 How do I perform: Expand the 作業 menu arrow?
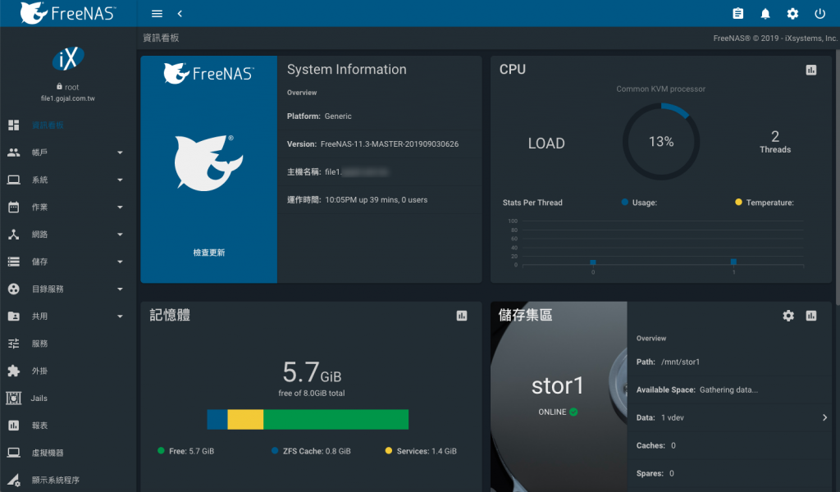(x=120, y=207)
